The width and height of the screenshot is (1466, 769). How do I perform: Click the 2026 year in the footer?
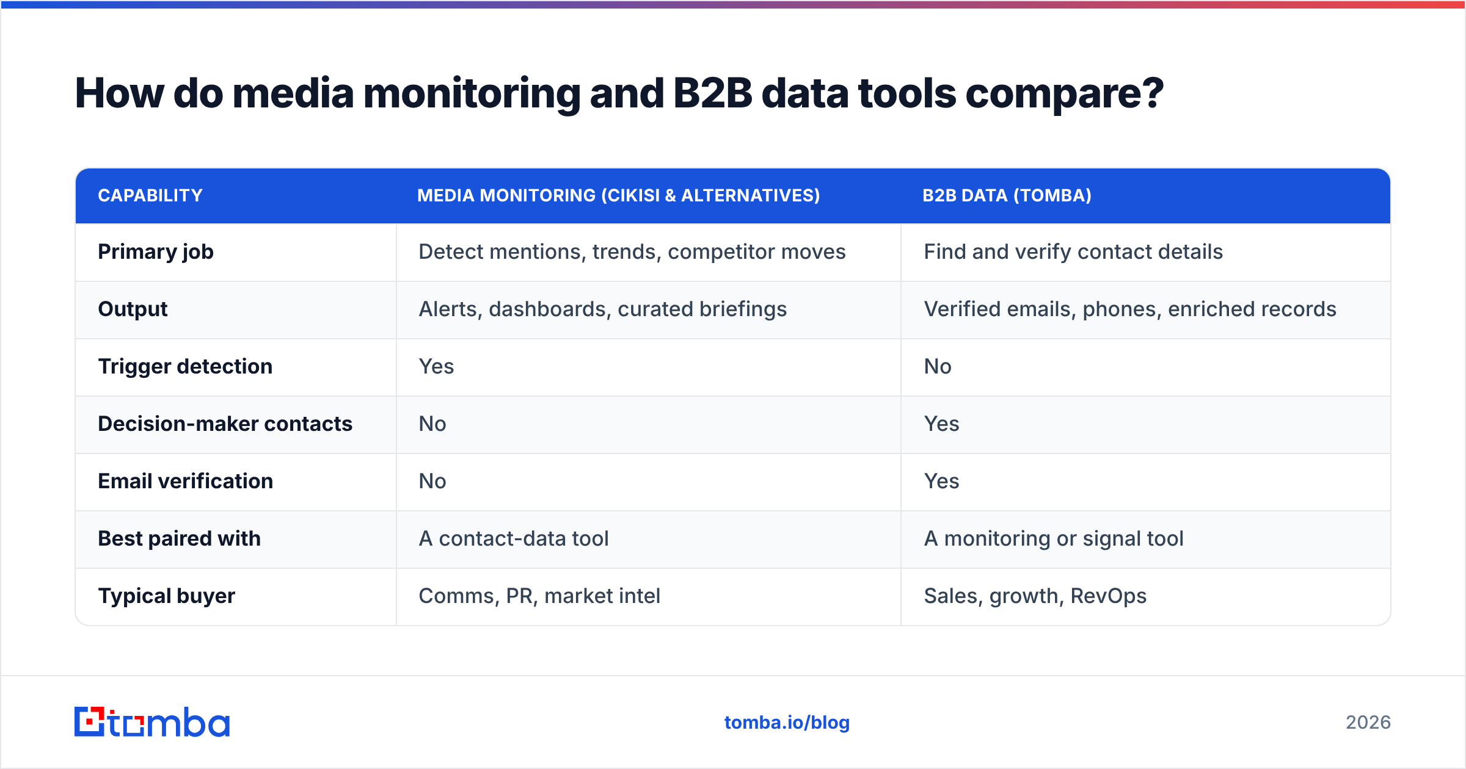pos(1368,723)
